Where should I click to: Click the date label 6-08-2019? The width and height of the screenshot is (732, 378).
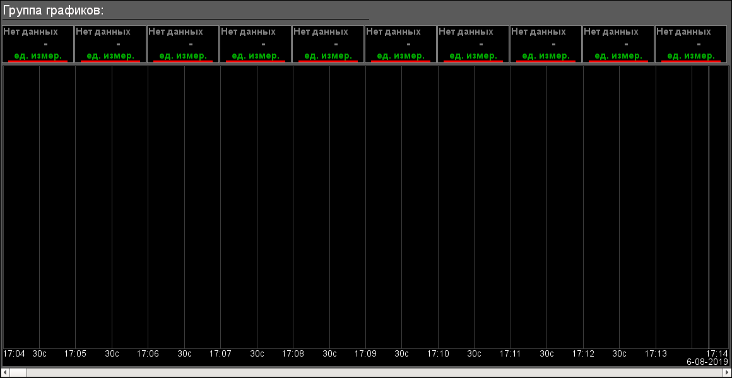click(x=707, y=363)
